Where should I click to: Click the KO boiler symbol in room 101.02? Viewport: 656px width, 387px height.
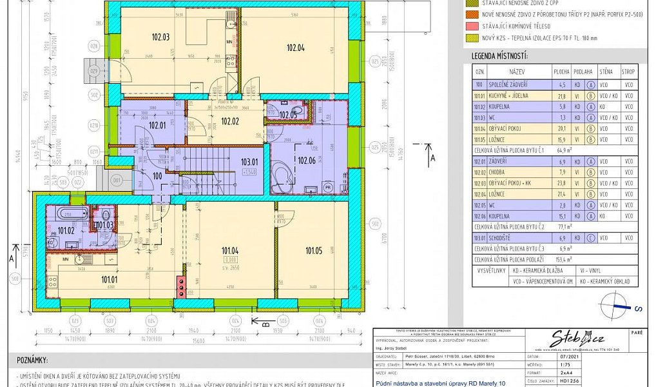(52, 243)
